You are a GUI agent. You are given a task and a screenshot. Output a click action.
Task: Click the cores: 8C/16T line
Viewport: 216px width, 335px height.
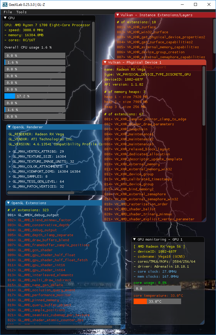tap(20, 40)
